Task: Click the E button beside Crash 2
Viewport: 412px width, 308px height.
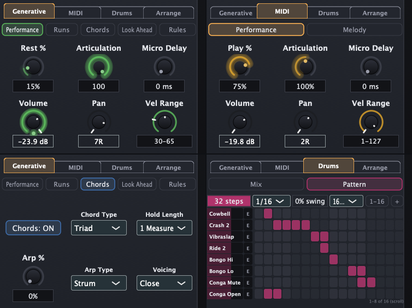Action: click(x=248, y=226)
